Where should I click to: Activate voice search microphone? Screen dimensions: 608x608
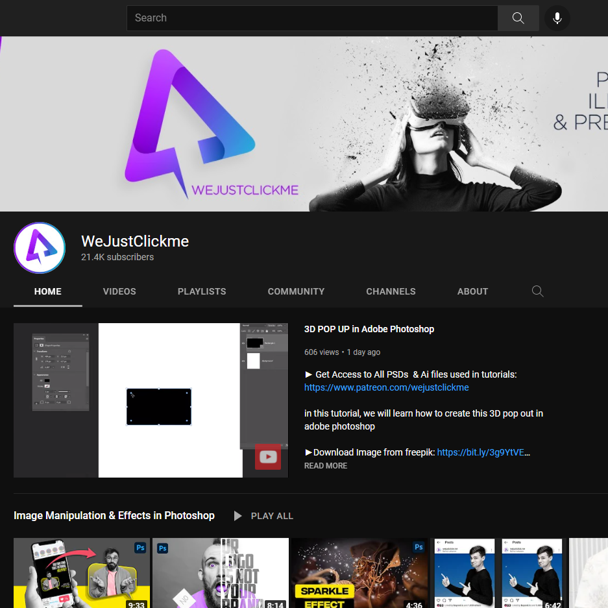(557, 18)
